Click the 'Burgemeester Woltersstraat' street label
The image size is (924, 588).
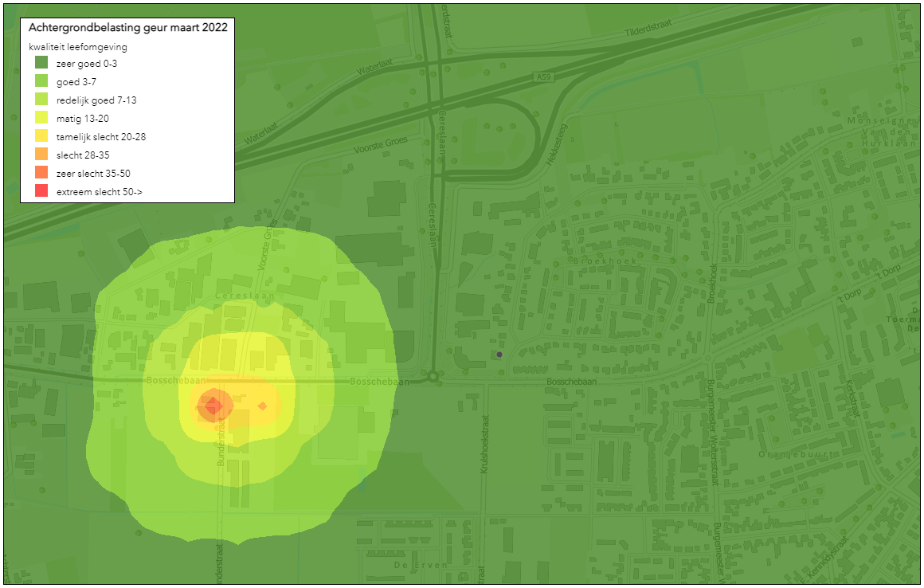pos(711,433)
